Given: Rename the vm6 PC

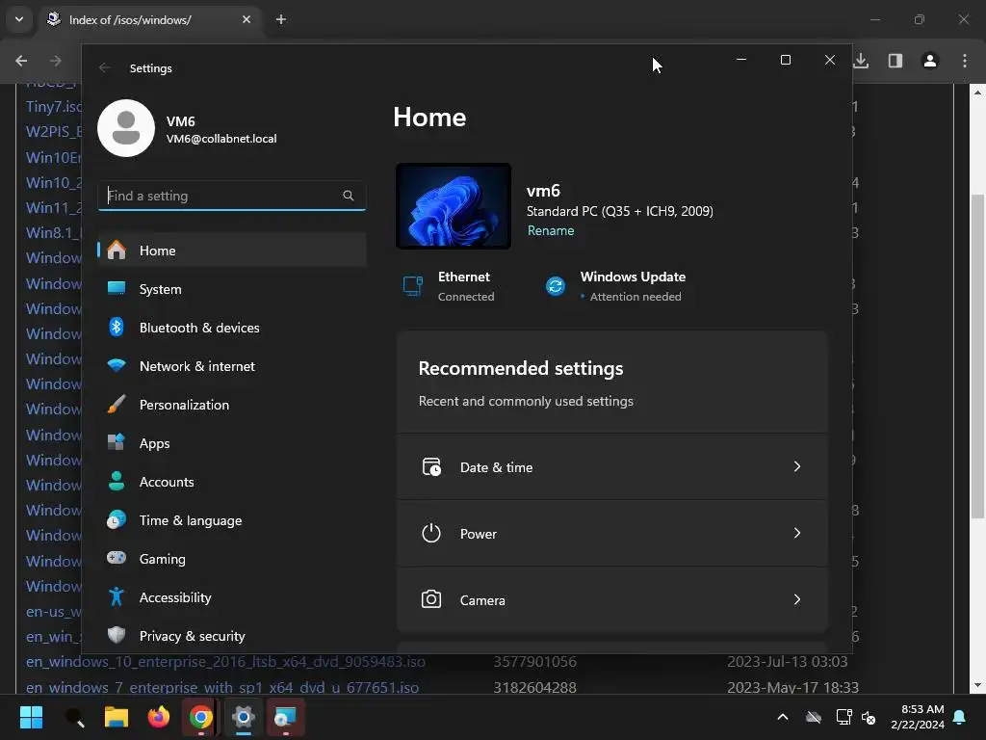Looking at the screenshot, I should (x=551, y=231).
